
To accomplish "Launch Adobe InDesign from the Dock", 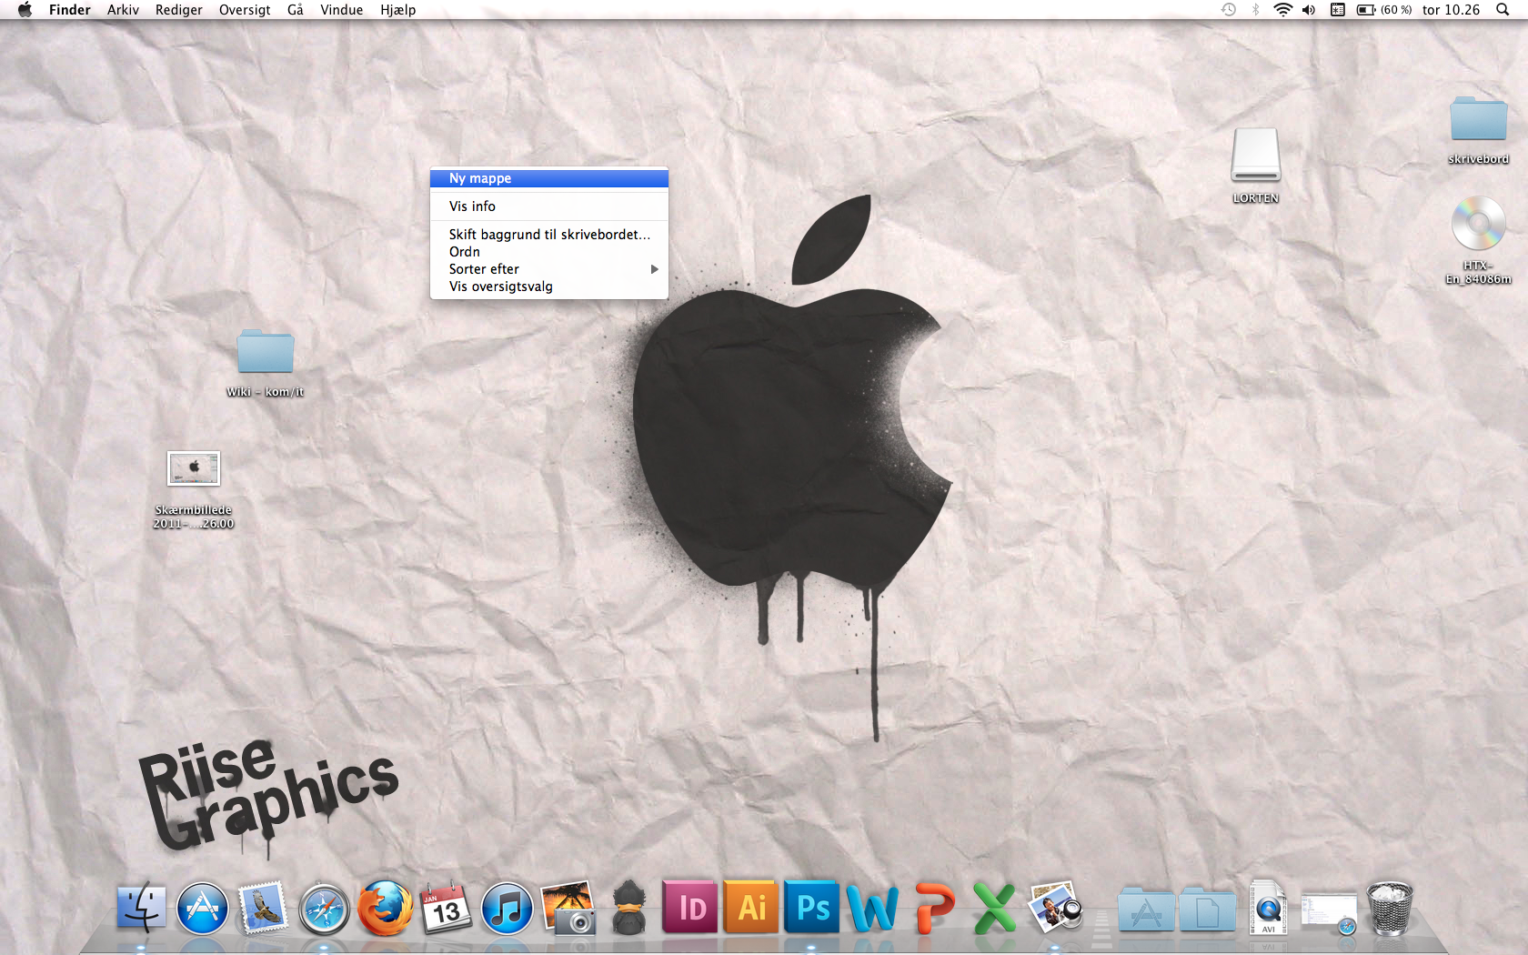I will 690,908.
